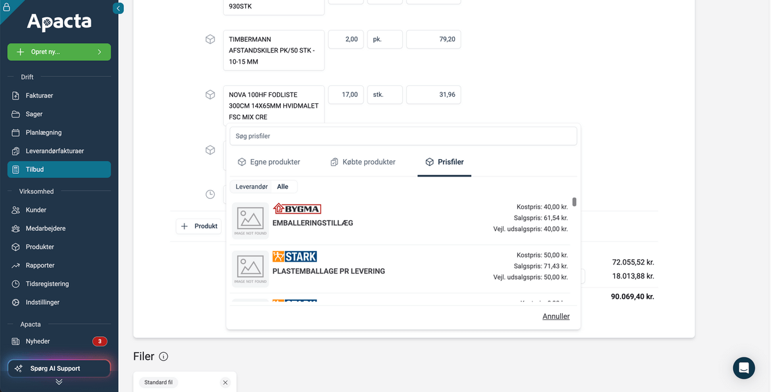Viewport: 771px width, 392px height.
Task: Open the Sager folder icon
Action: tap(16, 114)
